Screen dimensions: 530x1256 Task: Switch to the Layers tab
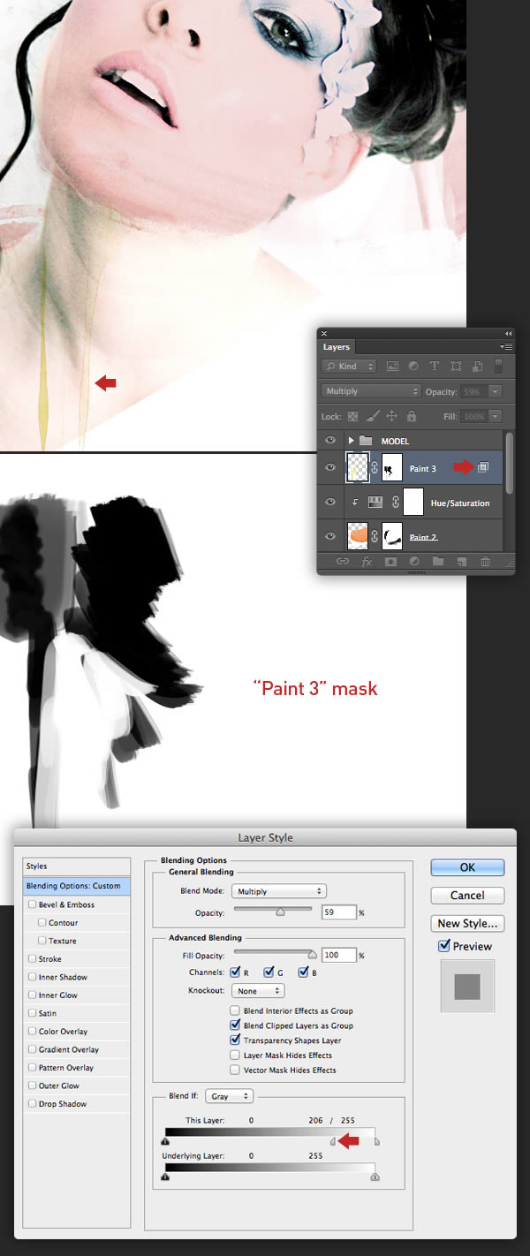click(x=337, y=347)
